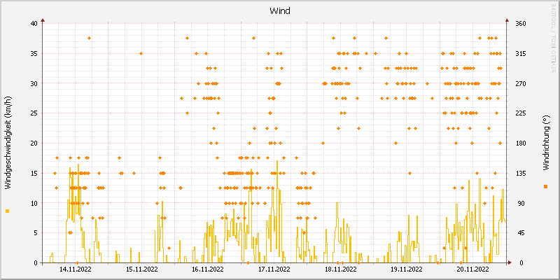The height and width of the screenshot is (280, 560).
Task: Click the right axis value 360
Action: click(521, 24)
